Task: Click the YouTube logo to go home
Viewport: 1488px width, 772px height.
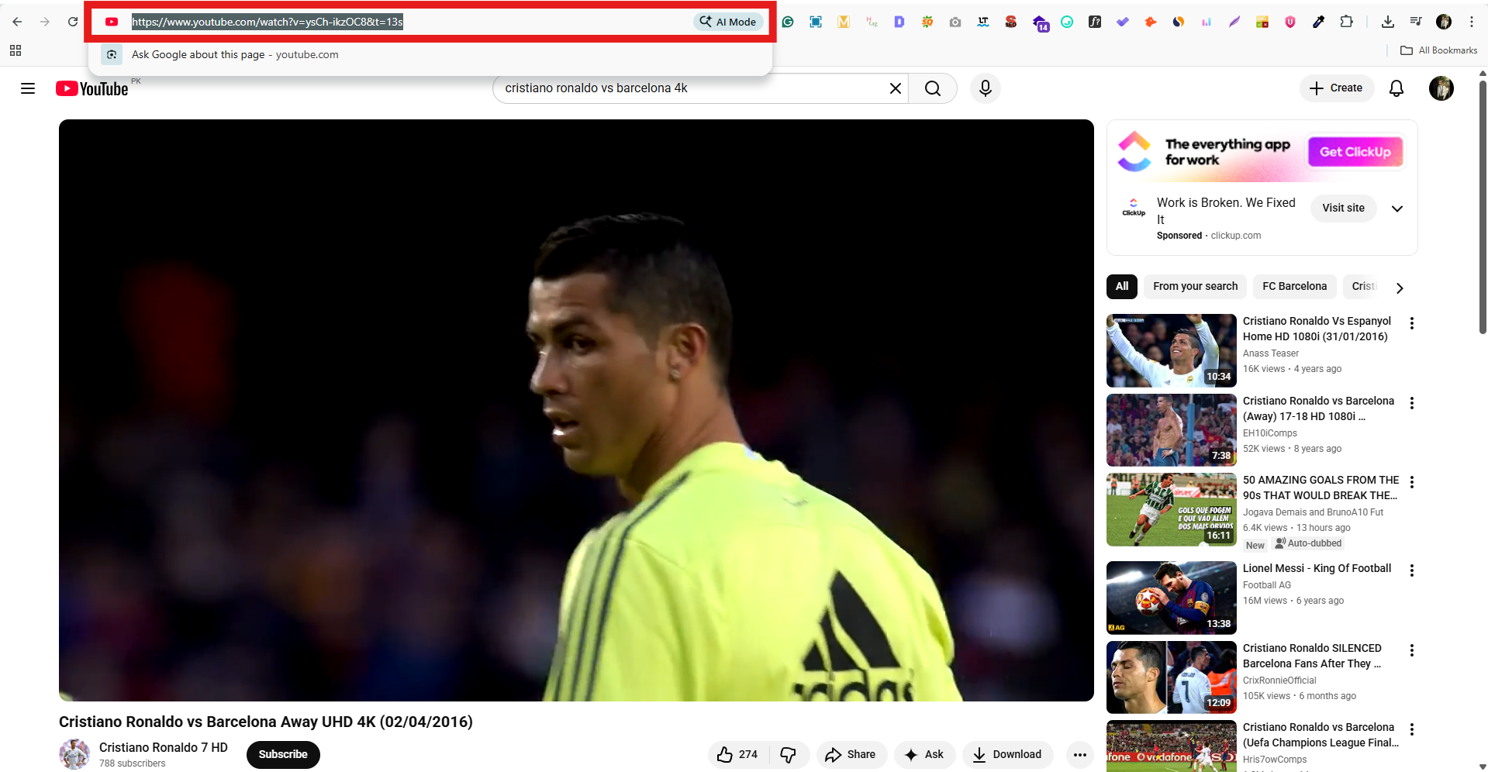Action: tap(91, 88)
